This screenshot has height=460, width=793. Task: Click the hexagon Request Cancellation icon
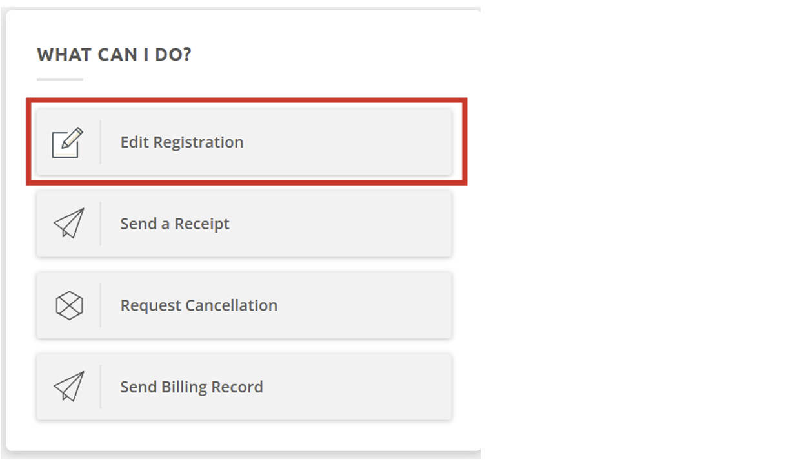68,305
